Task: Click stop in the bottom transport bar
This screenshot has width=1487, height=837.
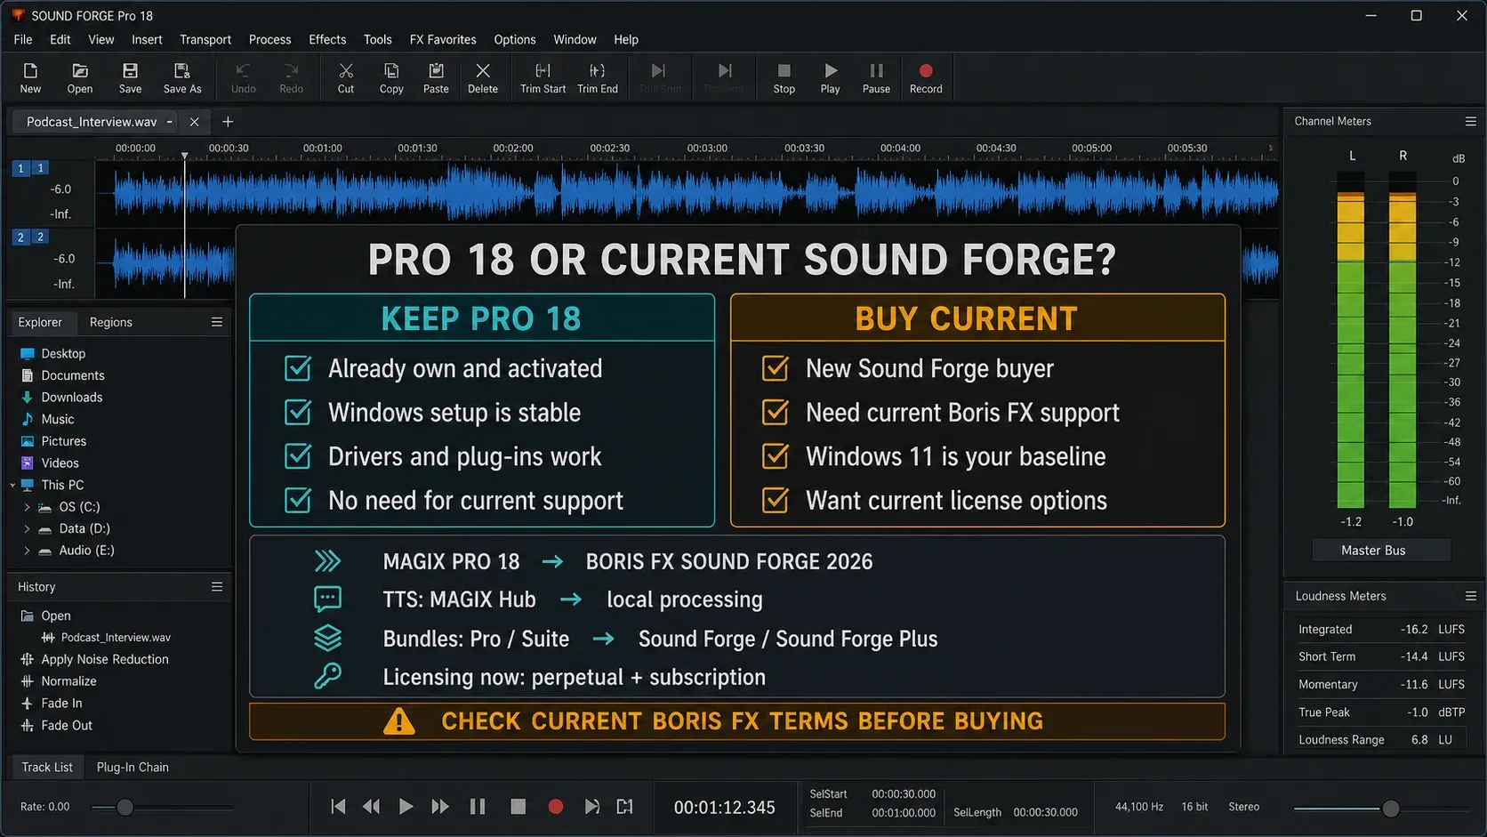Action: click(518, 807)
